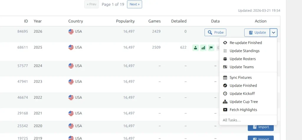This screenshot has height=140, width=302.
Task: Click the Updated timestamp text
Action: click(259, 11)
